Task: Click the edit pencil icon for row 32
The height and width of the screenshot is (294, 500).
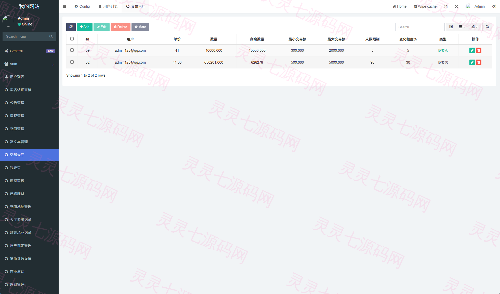Action: point(472,62)
